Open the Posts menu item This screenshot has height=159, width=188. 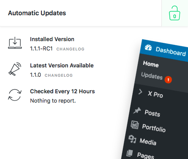(x=153, y=113)
